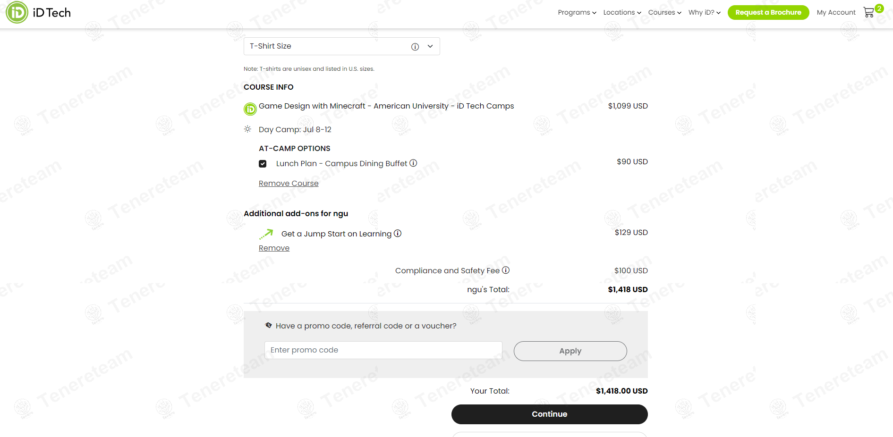
Task: Click the green iD course badge icon
Action: [250, 109]
